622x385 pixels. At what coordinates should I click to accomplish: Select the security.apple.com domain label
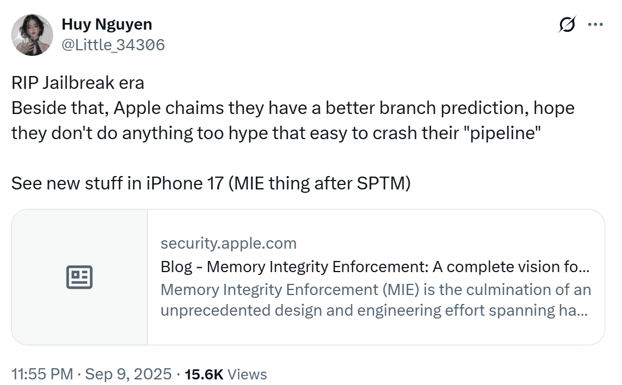tap(229, 243)
